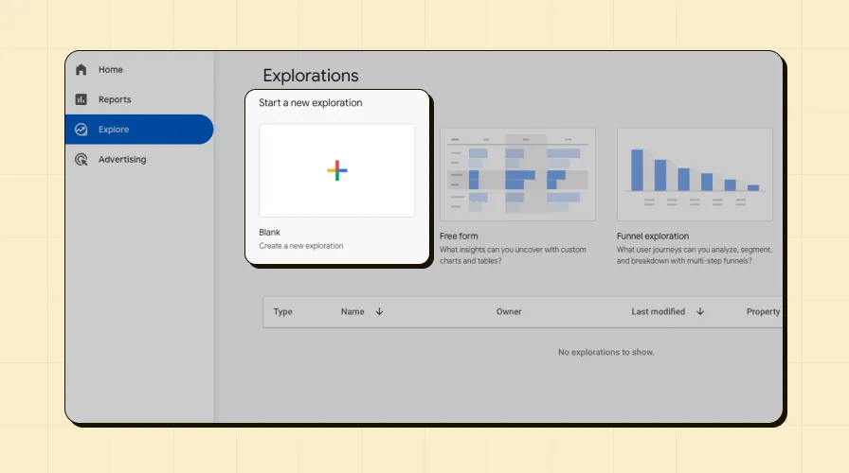Click the Home house icon
The width and height of the screenshot is (849, 473).
click(81, 69)
